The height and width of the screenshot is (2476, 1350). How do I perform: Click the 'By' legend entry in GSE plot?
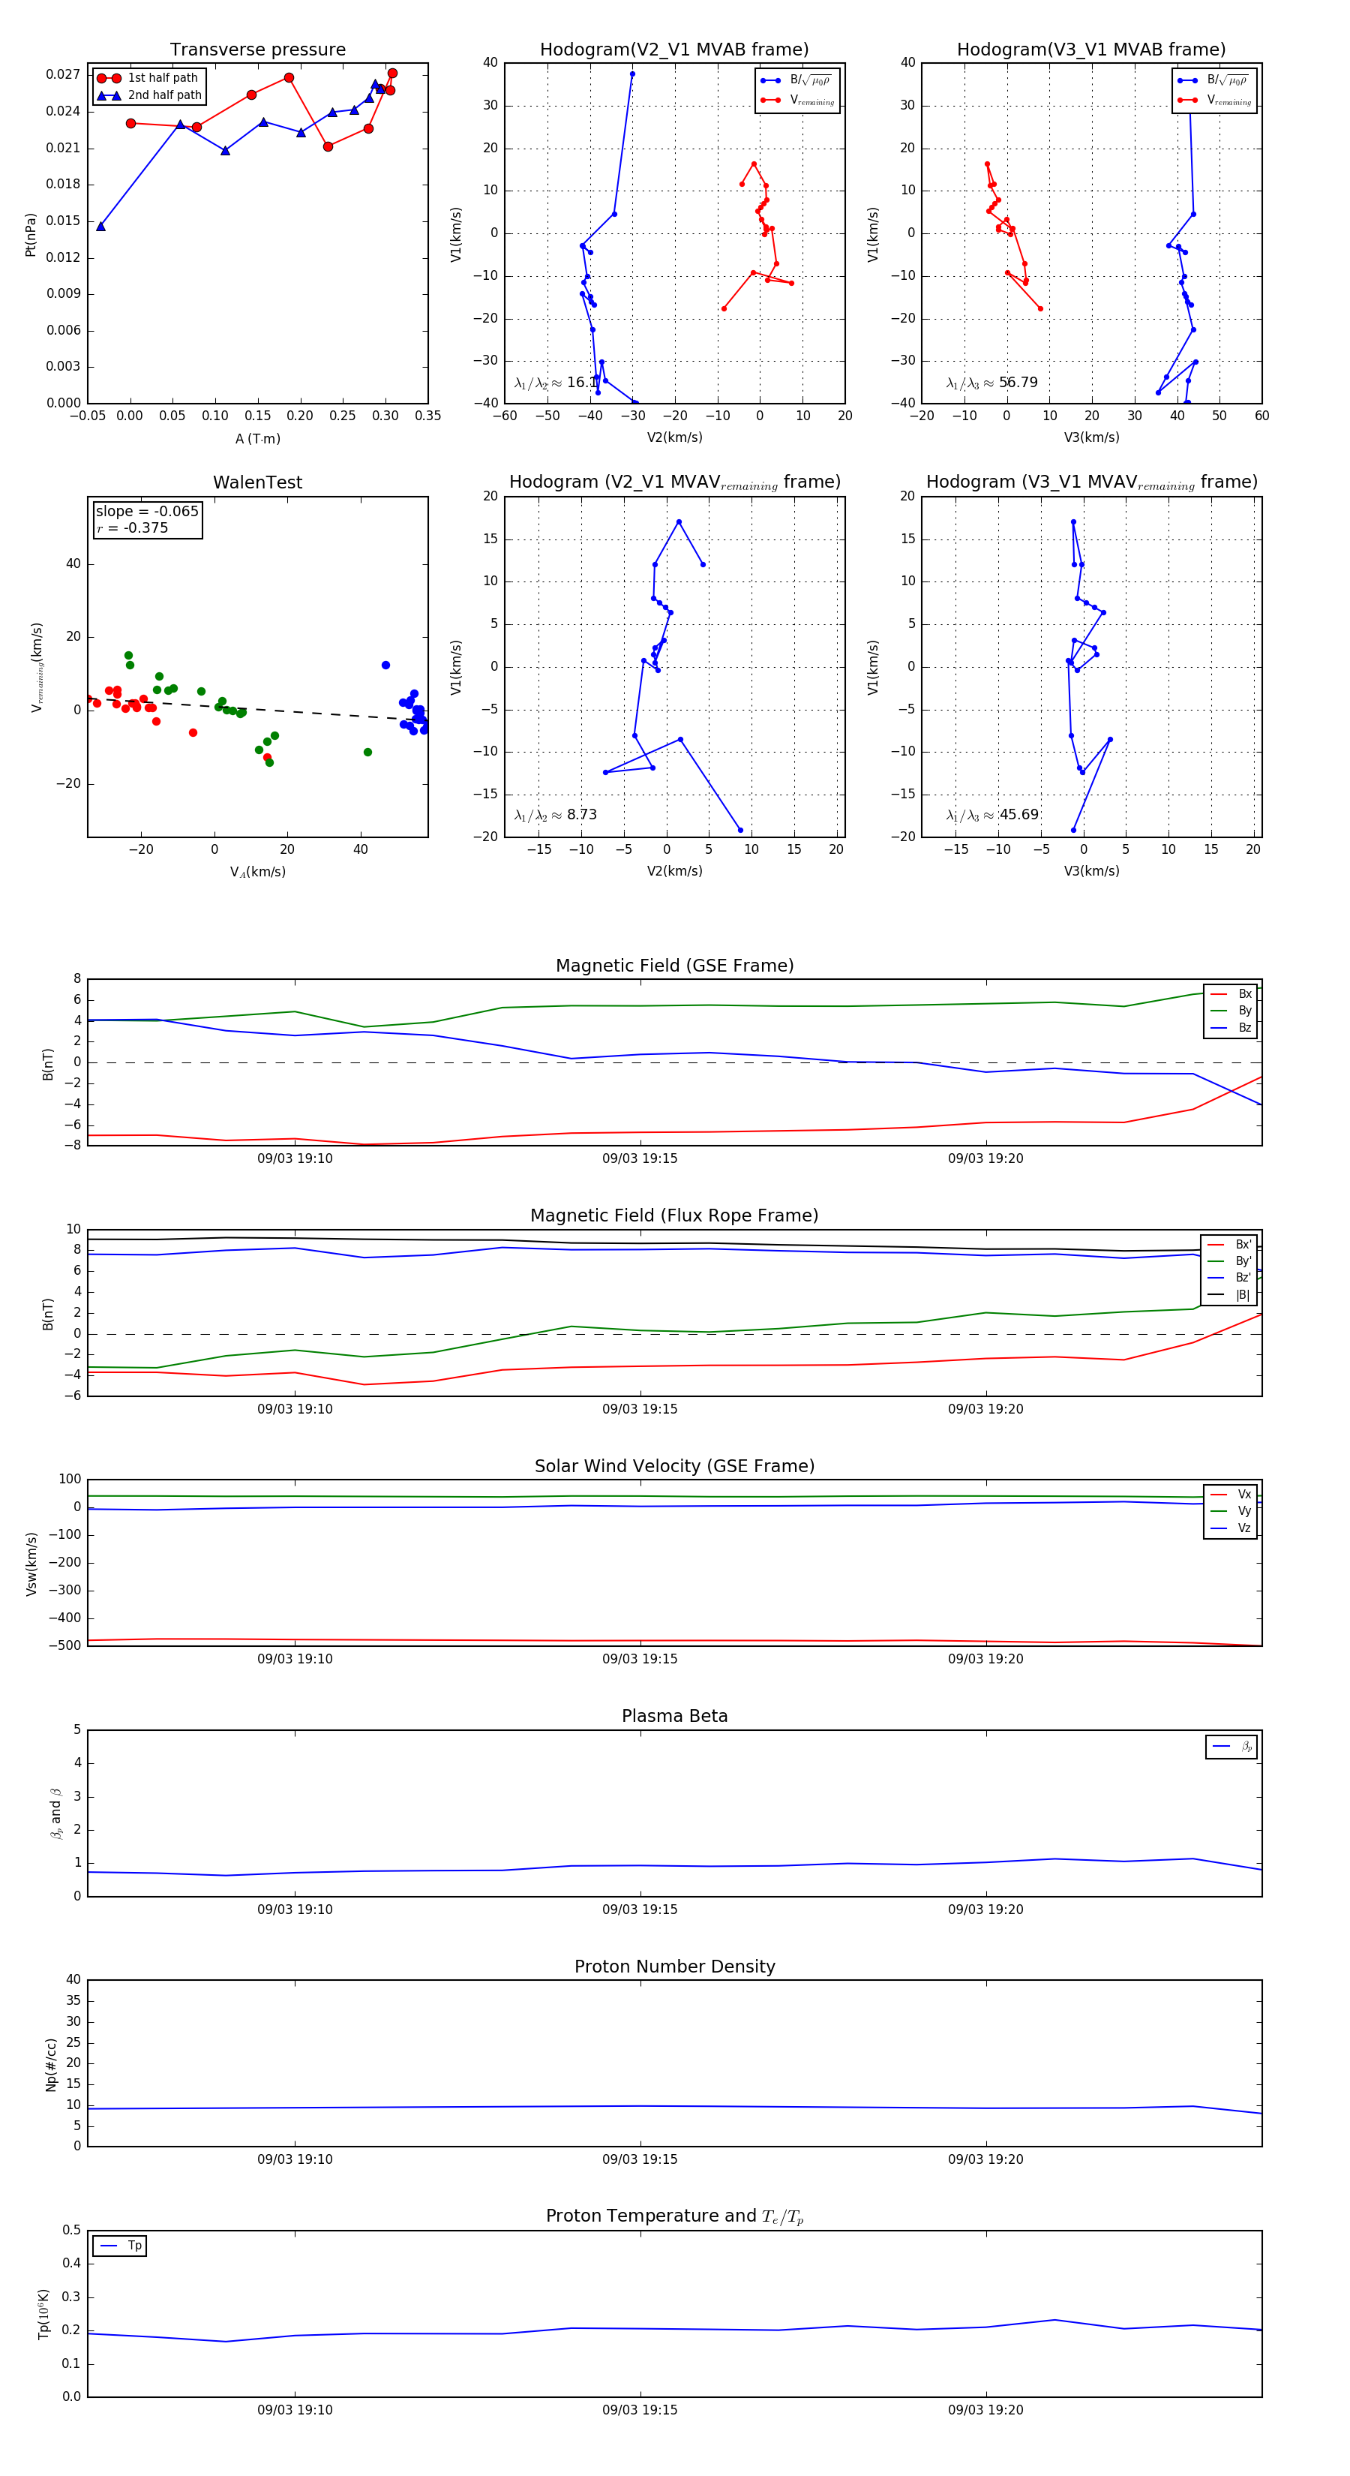point(1231,1010)
